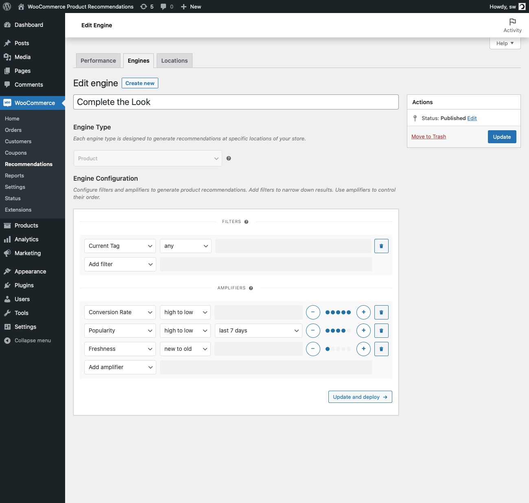Open the Activity flag panel
The width and height of the screenshot is (529, 503).
512,25
